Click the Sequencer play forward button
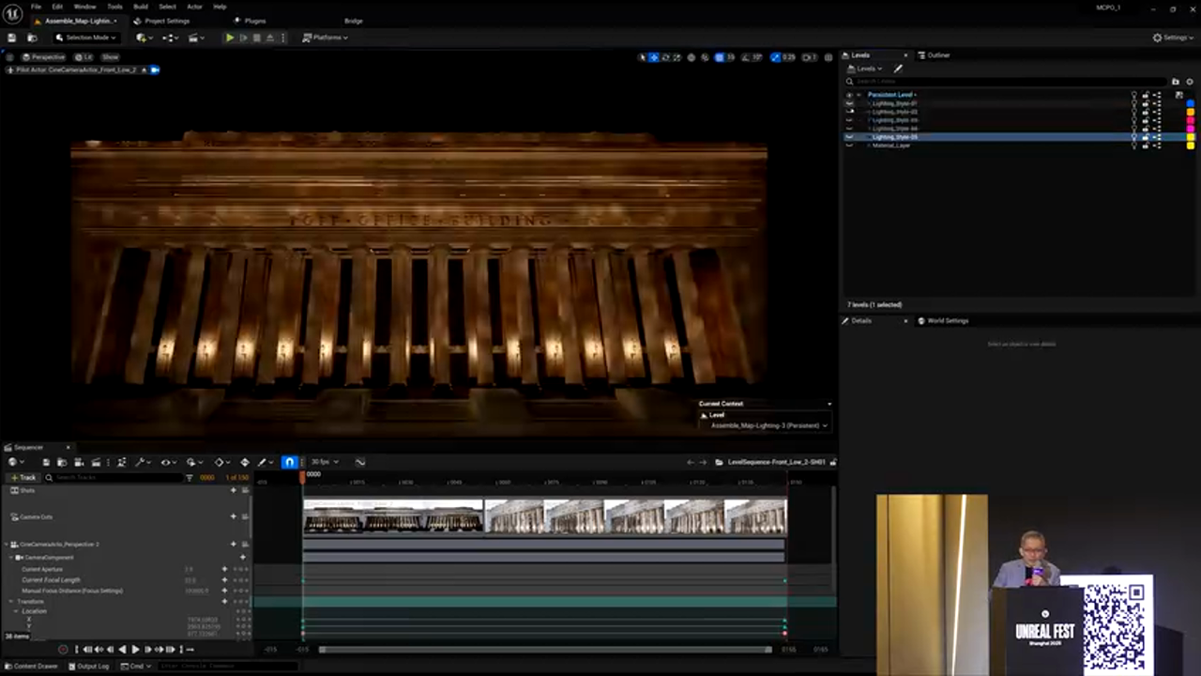1201x676 pixels. pos(135,649)
